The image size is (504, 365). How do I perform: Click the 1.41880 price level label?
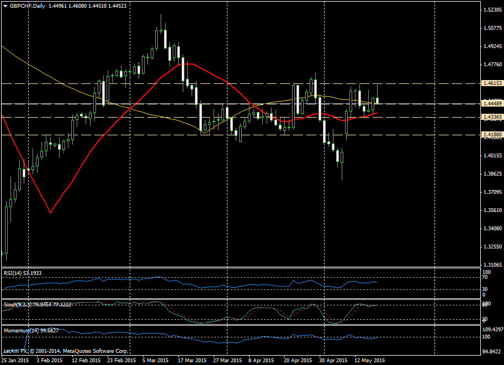[x=491, y=135]
